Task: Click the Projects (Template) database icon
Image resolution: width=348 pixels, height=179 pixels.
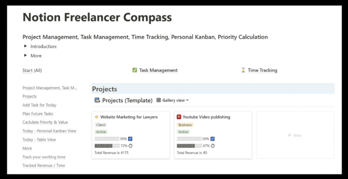Action: click(x=97, y=100)
